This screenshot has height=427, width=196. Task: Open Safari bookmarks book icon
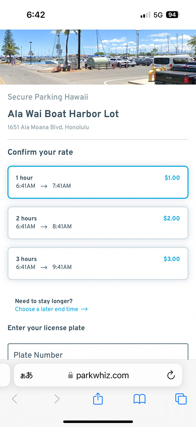[139, 399]
